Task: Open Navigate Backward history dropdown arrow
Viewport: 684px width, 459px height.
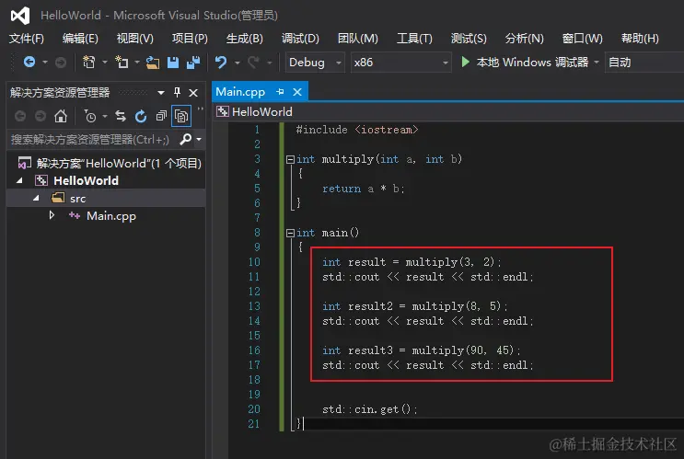Action: (x=45, y=63)
